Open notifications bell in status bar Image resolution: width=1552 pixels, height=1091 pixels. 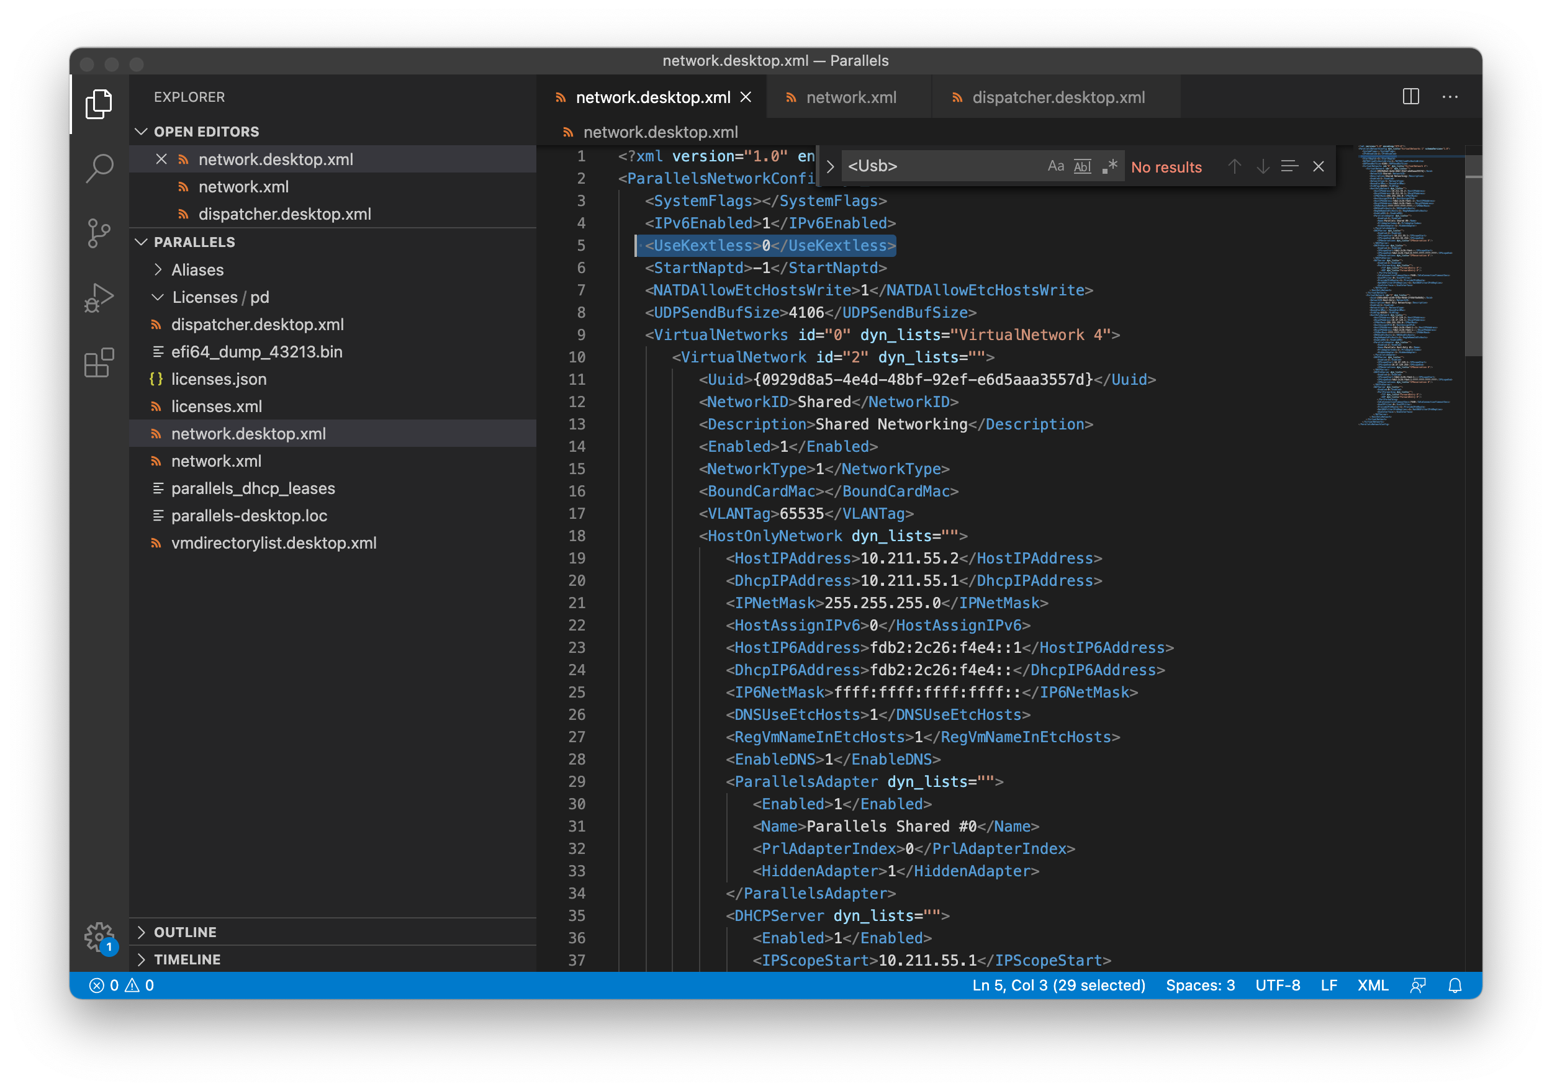1455,985
